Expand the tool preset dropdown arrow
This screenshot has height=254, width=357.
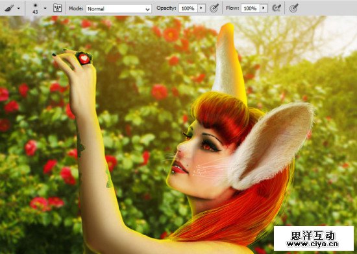point(19,8)
